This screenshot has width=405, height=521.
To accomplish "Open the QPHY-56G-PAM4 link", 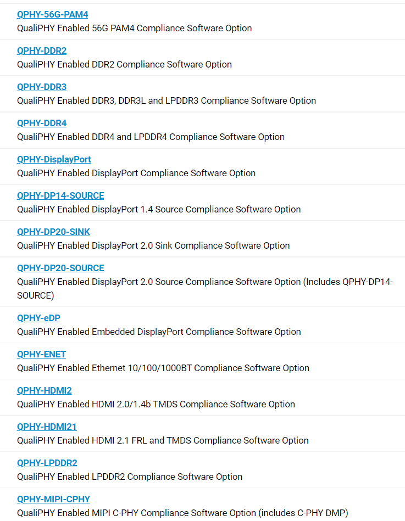I will [52, 14].
